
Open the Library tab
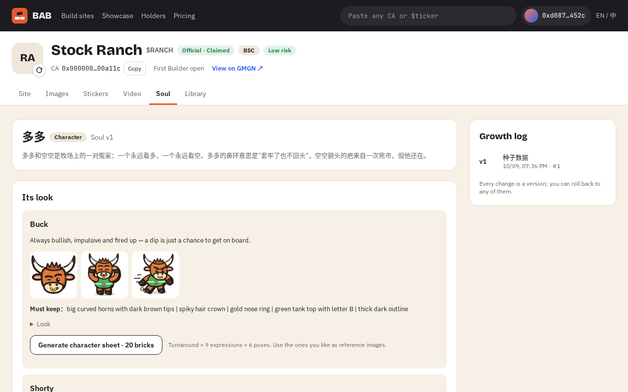pyautogui.click(x=195, y=94)
